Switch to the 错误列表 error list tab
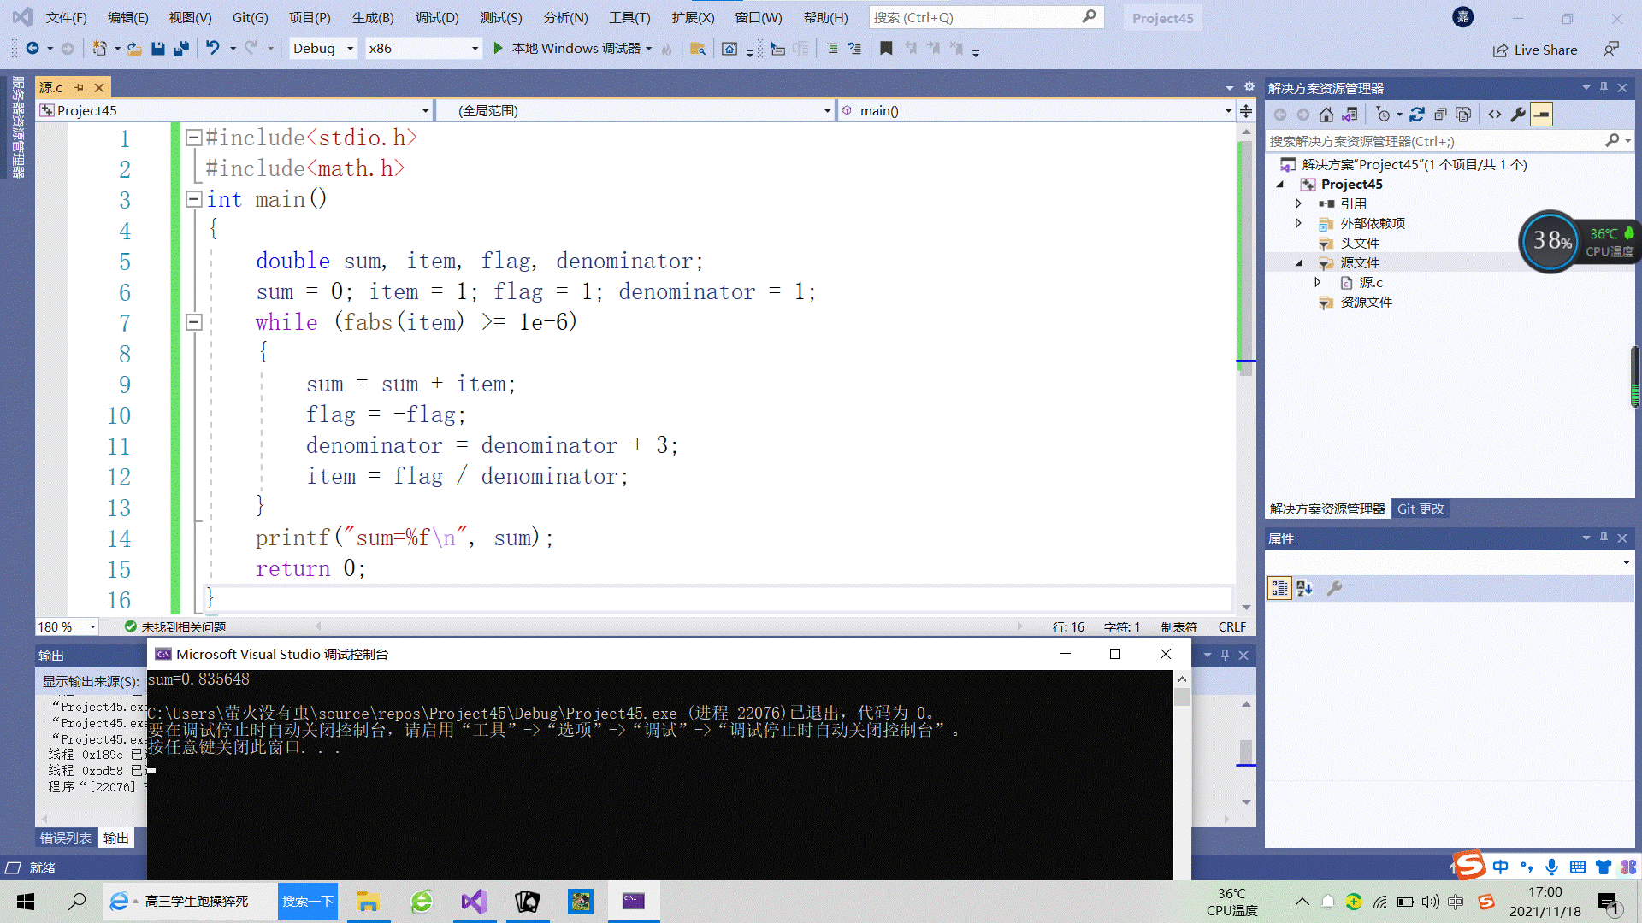 click(66, 838)
